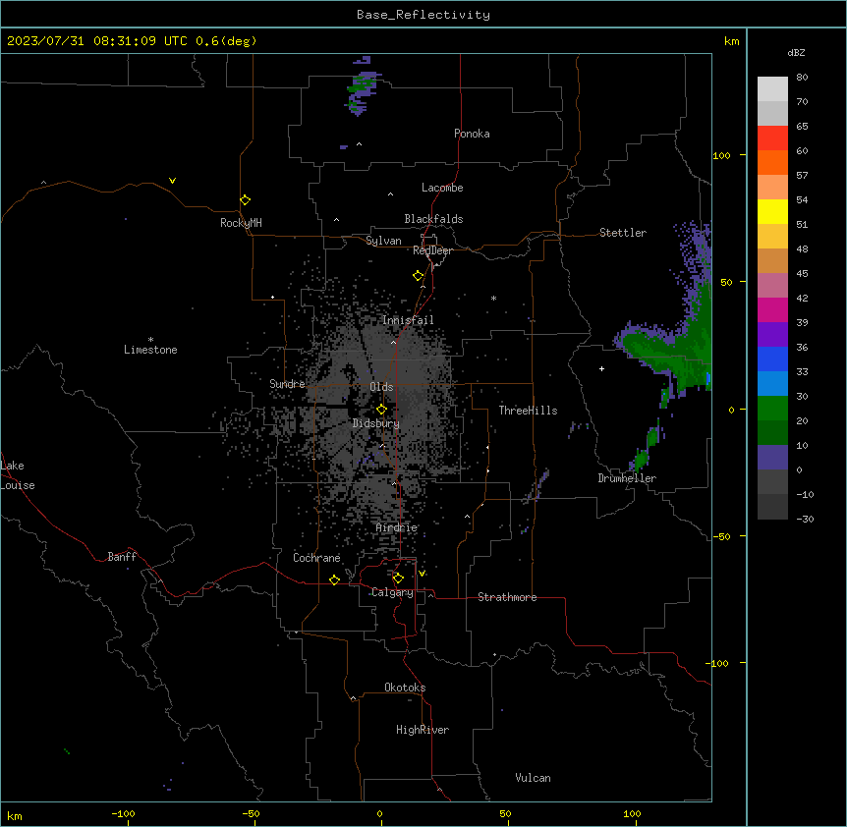Select the Okotoks label
Screen dimensions: 847x827
(x=405, y=688)
